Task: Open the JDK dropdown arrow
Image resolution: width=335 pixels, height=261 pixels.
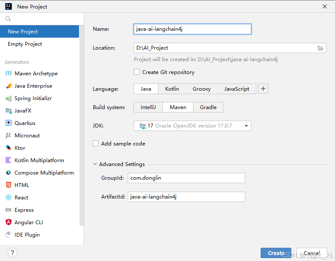Action: [246, 126]
